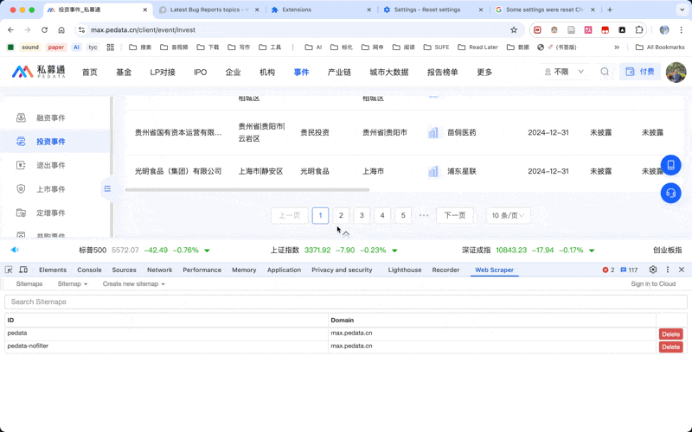Click the customer service headset icon
692x432 pixels.
[670, 194]
